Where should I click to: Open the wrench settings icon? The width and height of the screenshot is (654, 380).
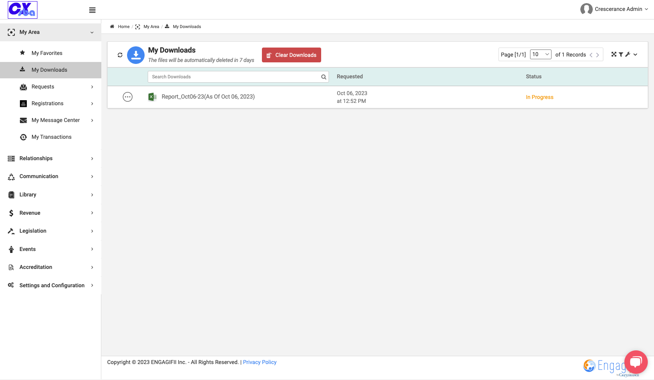point(627,55)
